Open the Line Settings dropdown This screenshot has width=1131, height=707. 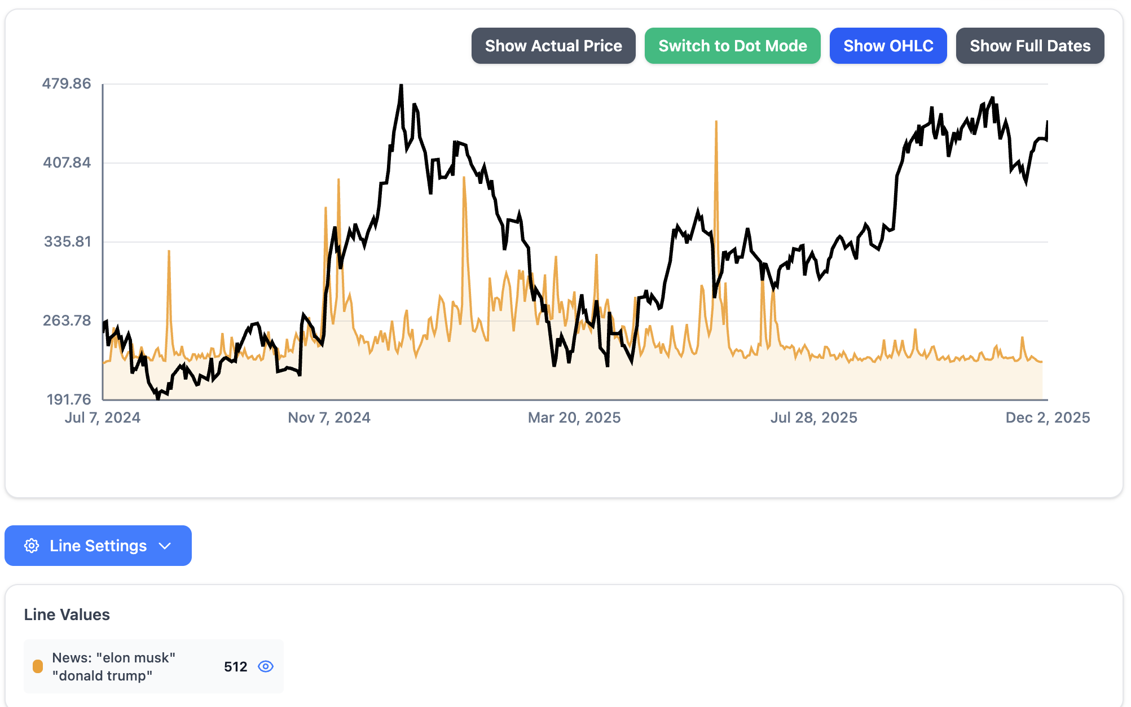98,546
